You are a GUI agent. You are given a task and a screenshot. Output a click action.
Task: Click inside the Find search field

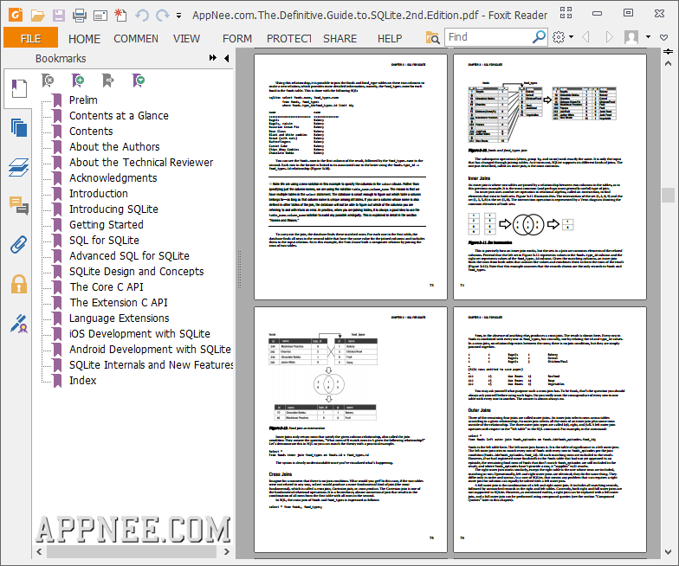488,37
